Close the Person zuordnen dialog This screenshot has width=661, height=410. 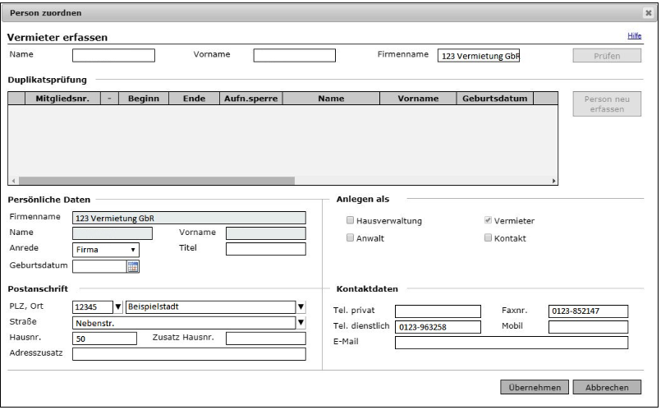(x=649, y=13)
